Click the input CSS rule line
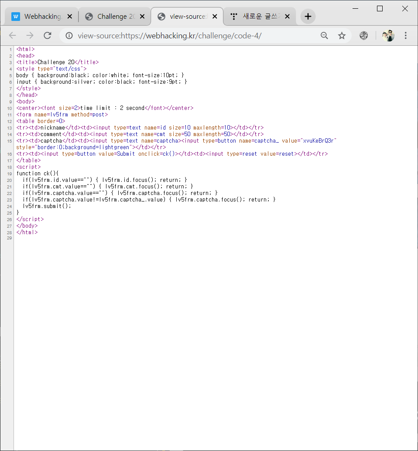 point(102,82)
